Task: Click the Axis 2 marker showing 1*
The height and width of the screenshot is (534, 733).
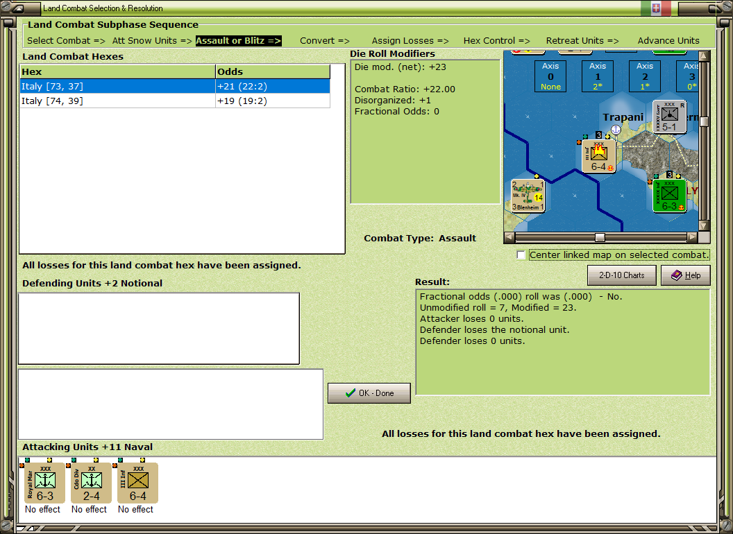Action: (x=645, y=76)
